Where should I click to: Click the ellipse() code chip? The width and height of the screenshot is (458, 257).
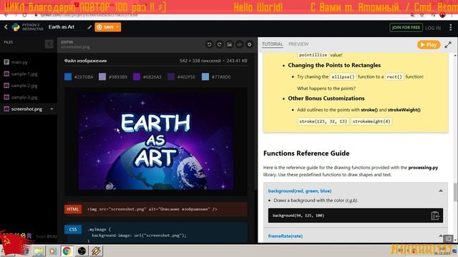point(343,76)
